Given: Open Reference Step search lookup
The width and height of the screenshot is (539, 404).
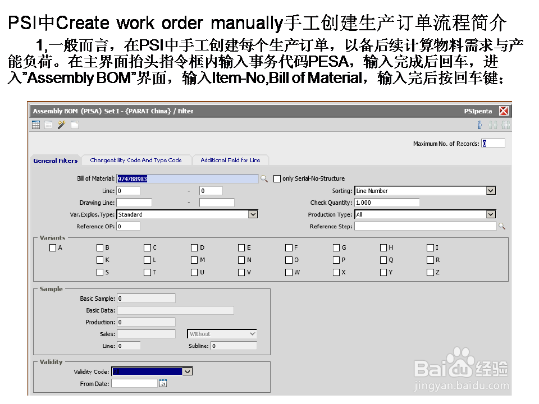Looking at the screenshot, I should 502,226.
